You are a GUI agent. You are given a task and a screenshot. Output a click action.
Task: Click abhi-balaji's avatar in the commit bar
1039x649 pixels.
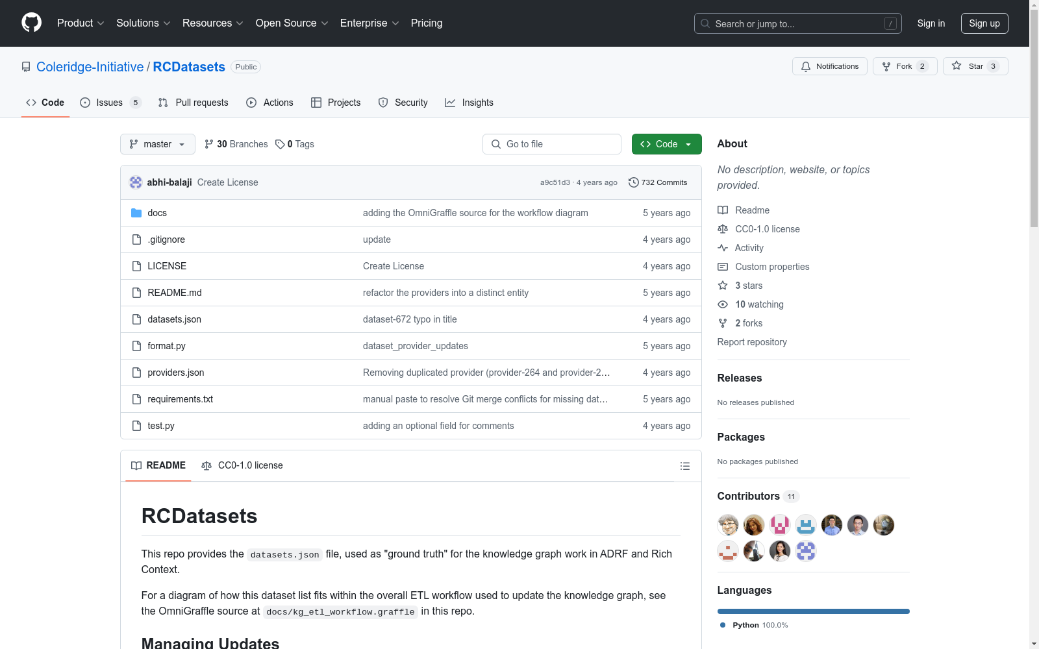136,182
